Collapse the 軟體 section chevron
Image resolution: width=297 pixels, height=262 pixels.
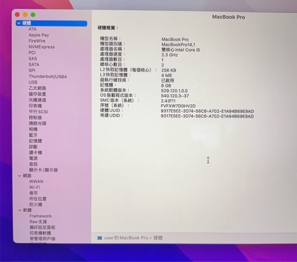(19, 210)
